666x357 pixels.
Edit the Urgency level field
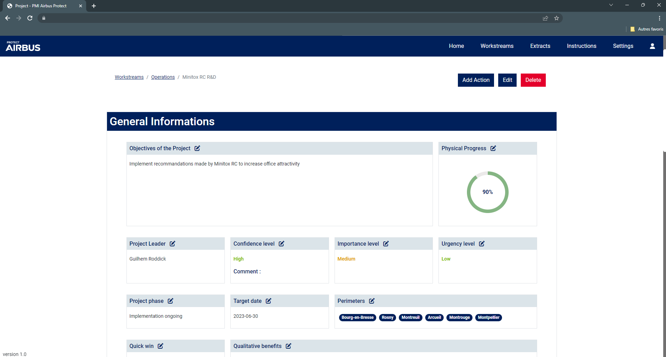click(x=482, y=244)
